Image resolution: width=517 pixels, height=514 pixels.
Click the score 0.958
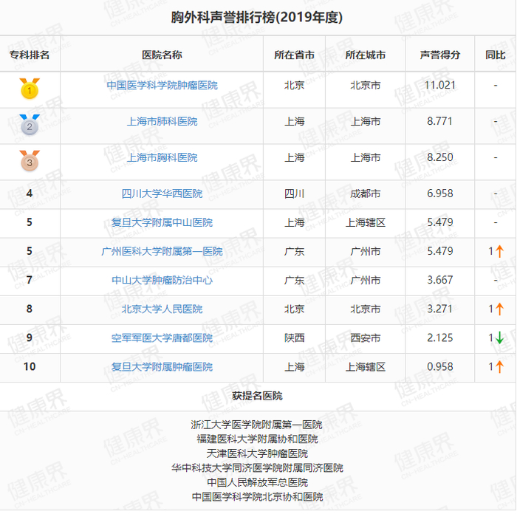pyautogui.click(x=440, y=367)
